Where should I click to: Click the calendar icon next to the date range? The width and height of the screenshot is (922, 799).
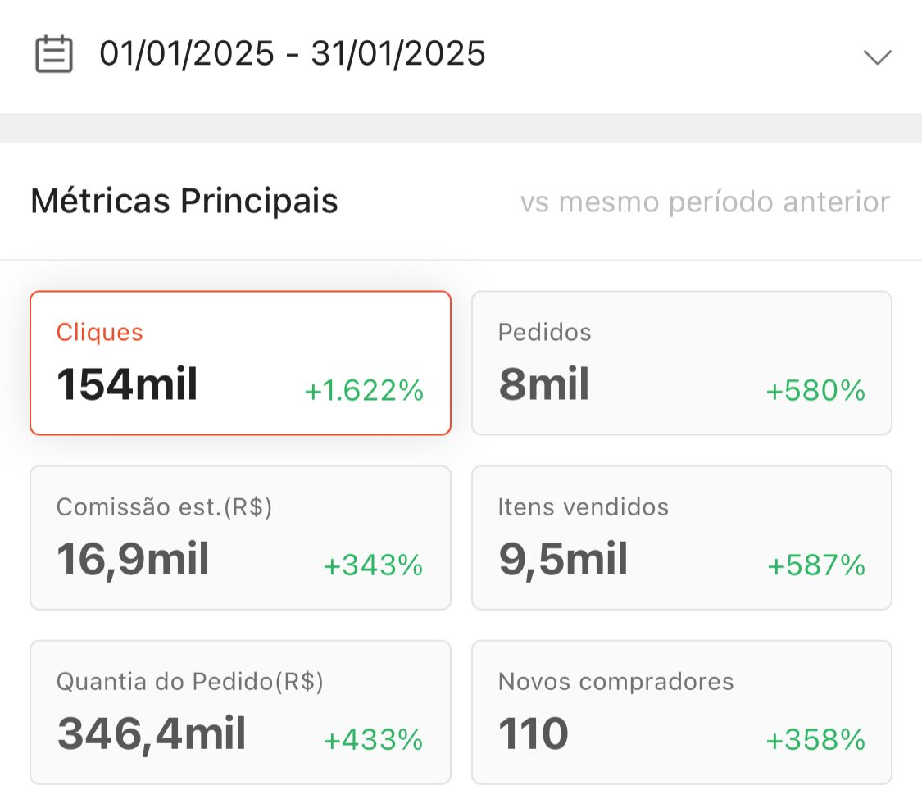pos(54,53)
